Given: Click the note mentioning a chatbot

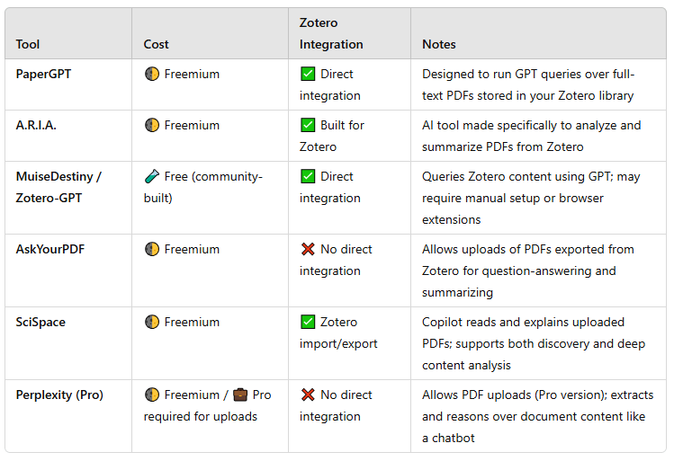Looking at the screenshot, I should [x=538, y=416].
